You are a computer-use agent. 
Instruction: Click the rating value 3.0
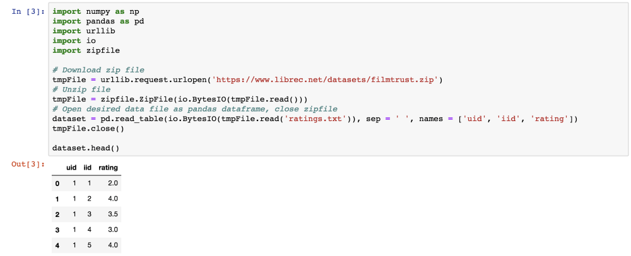pyautogui.click(x=112, y=230)
